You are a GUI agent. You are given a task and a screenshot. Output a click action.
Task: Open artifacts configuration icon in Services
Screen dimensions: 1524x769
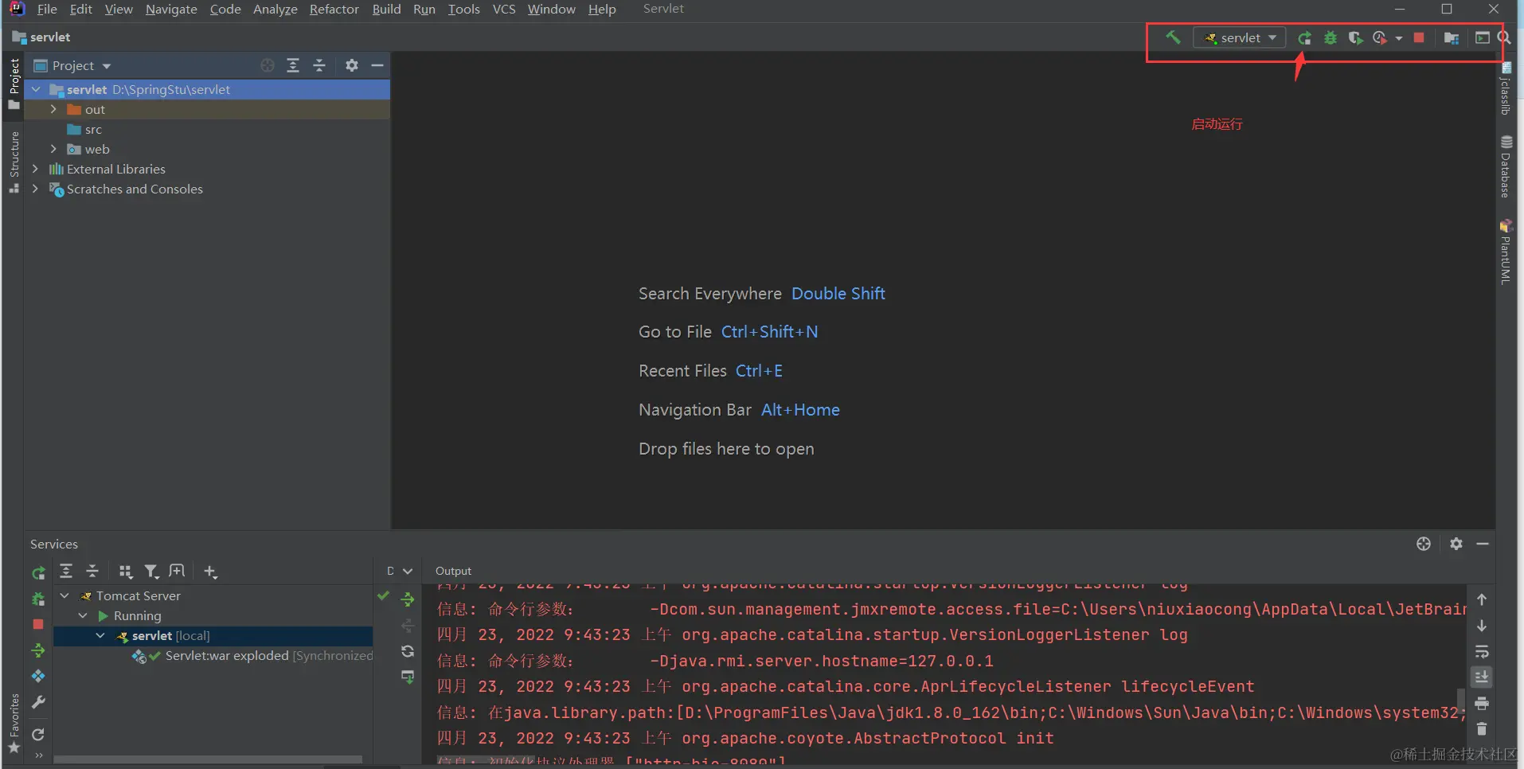click(x=38, y=677)
